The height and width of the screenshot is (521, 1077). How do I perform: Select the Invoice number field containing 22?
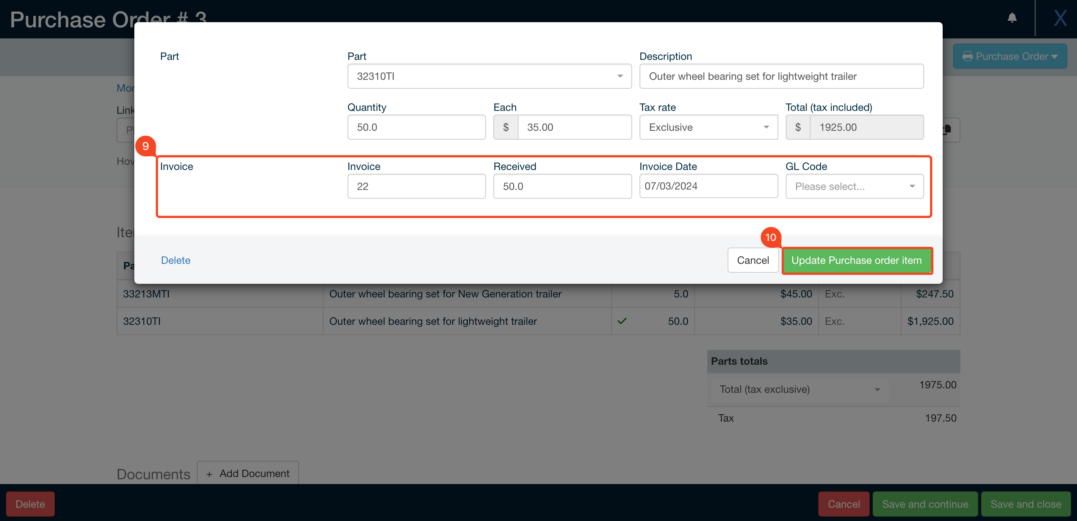pyautogui.click(x=416, y=186)
